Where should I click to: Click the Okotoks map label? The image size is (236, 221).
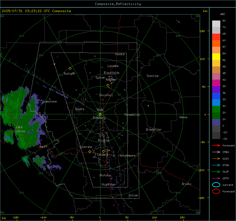pyautogui.click(x=105, y=175)
